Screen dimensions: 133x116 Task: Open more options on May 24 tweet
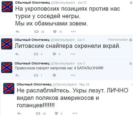75,113
